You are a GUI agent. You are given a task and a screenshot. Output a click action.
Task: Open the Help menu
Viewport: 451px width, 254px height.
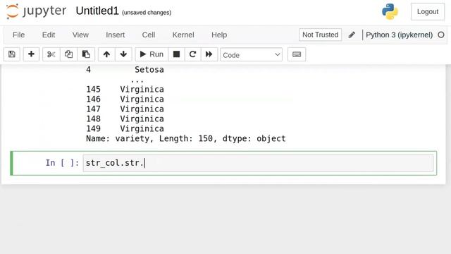click(x=219, y=35)
